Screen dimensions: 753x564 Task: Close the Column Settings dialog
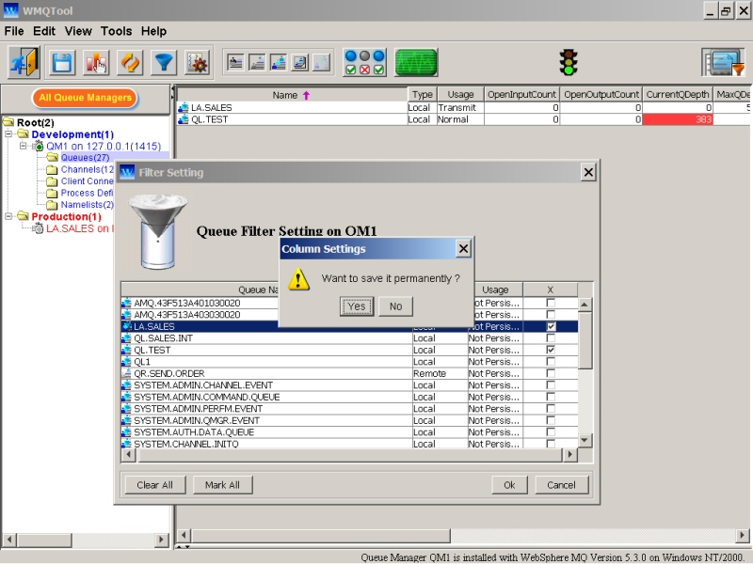click(x=463, y=249)
